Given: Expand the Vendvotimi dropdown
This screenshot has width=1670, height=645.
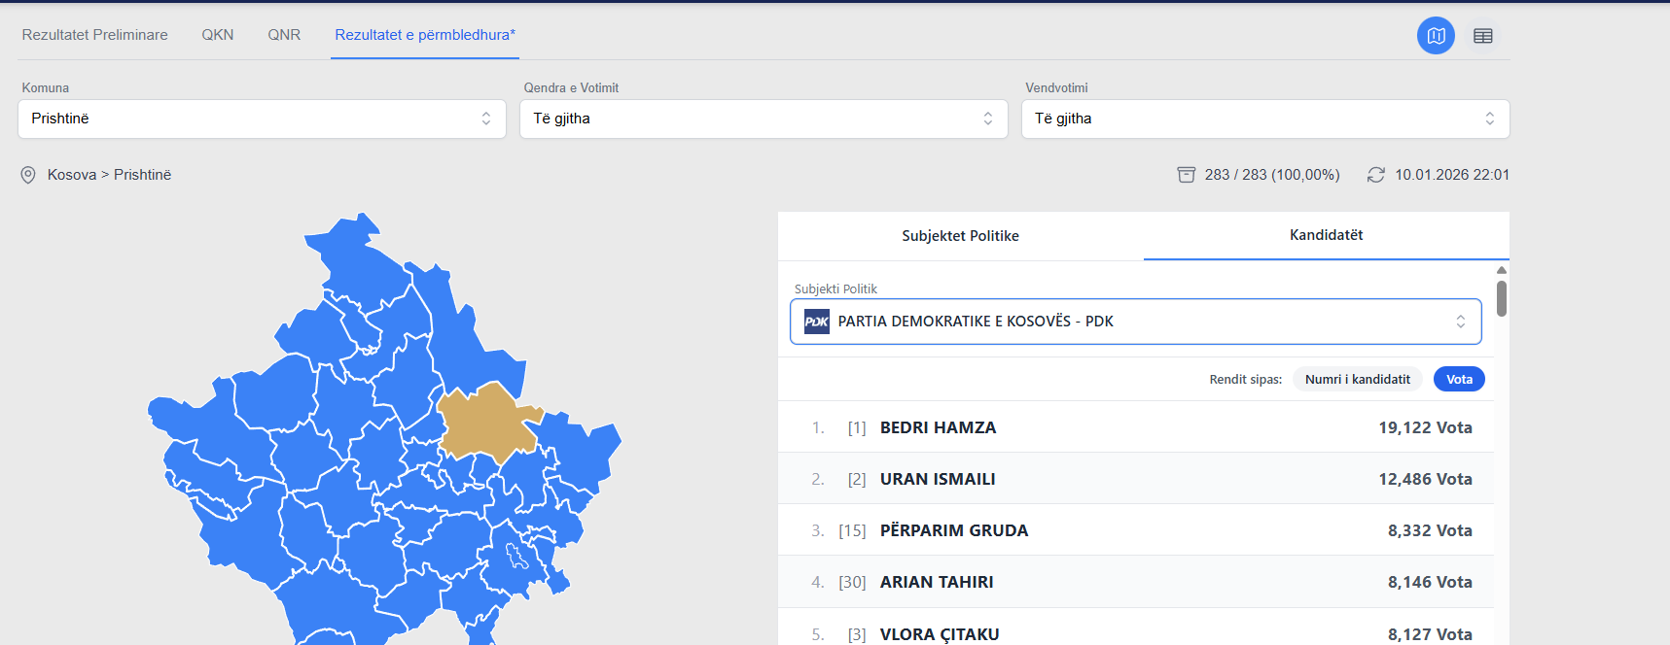Looking at the screenshot, I should pyautogui.click(x=1264, y=119).
